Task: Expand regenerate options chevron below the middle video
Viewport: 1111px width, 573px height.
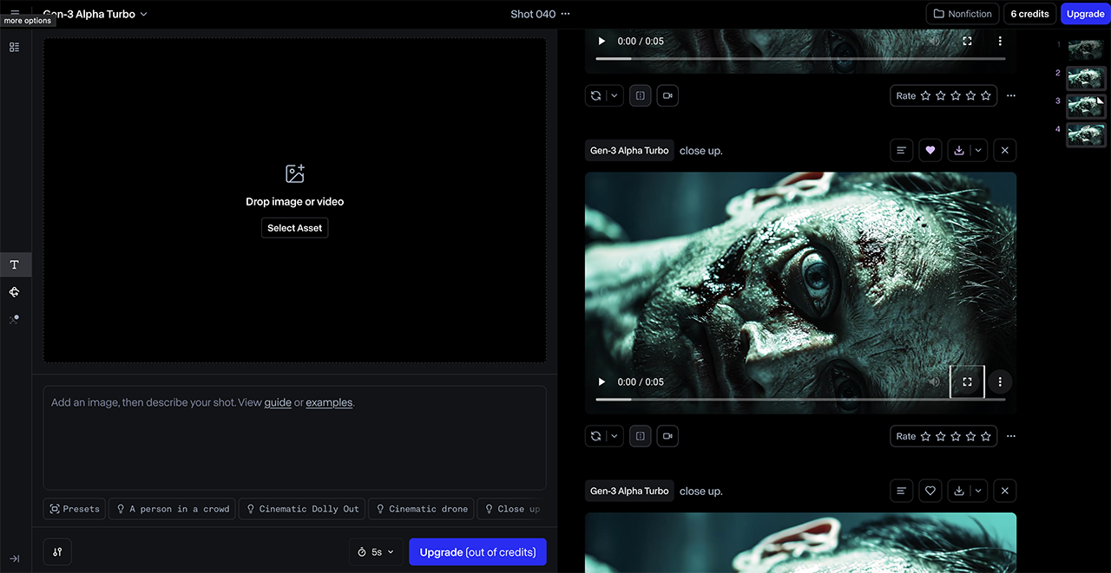Action: click(x=615, y=436)
